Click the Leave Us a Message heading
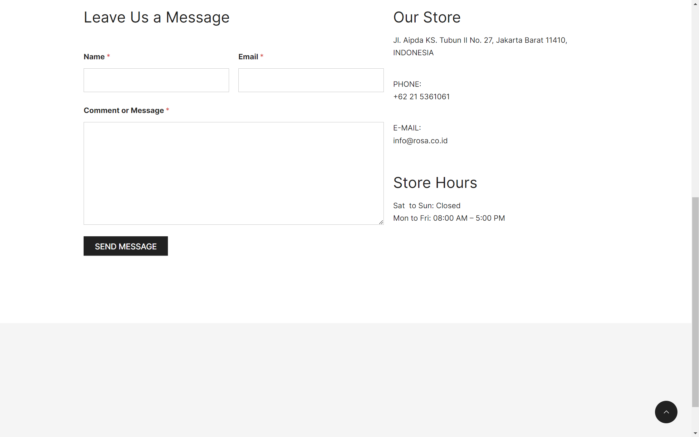This screenshot has height=437, width=699. tap(156, 17)
